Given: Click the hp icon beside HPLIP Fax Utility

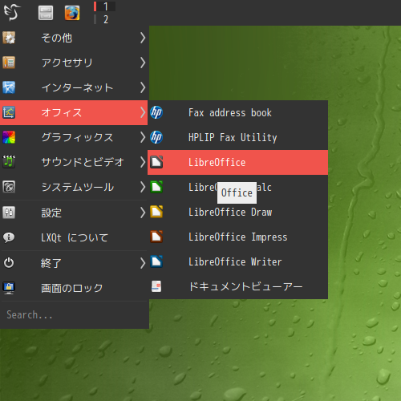Looking at the screenshot, I should point(156,137).
